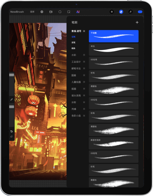Expand the 国画 brush category
The width and height of the screenshot is (153, 196).
pyautogui.click(x=84, y=75)
